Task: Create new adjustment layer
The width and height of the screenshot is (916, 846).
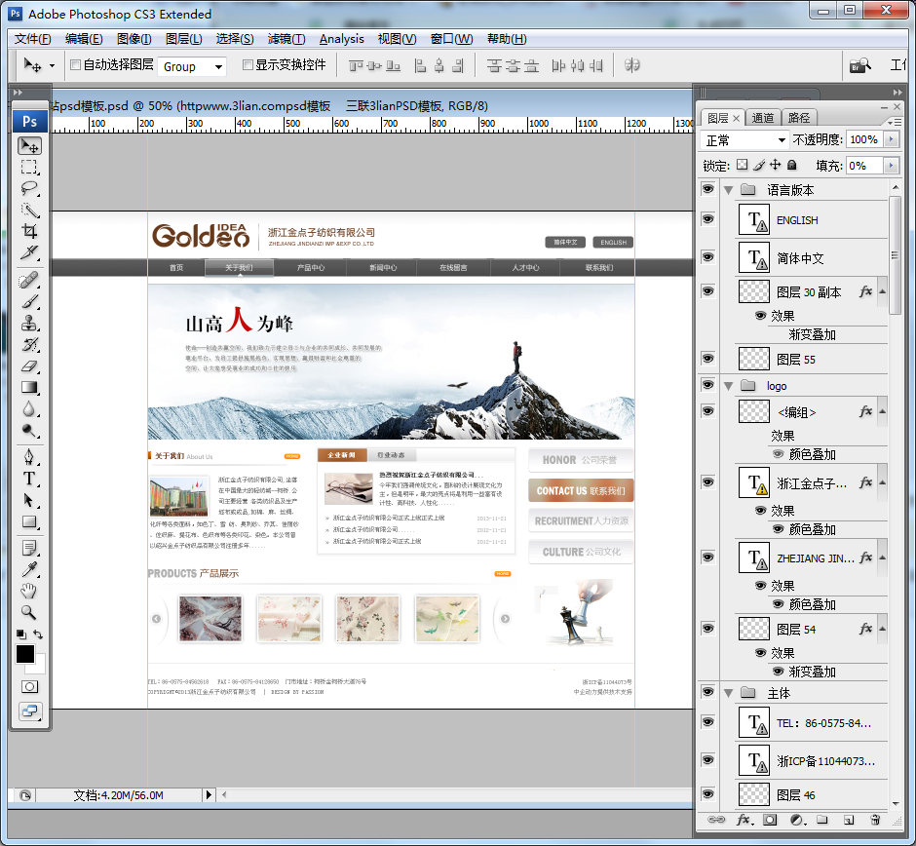Action: (797, 820)
